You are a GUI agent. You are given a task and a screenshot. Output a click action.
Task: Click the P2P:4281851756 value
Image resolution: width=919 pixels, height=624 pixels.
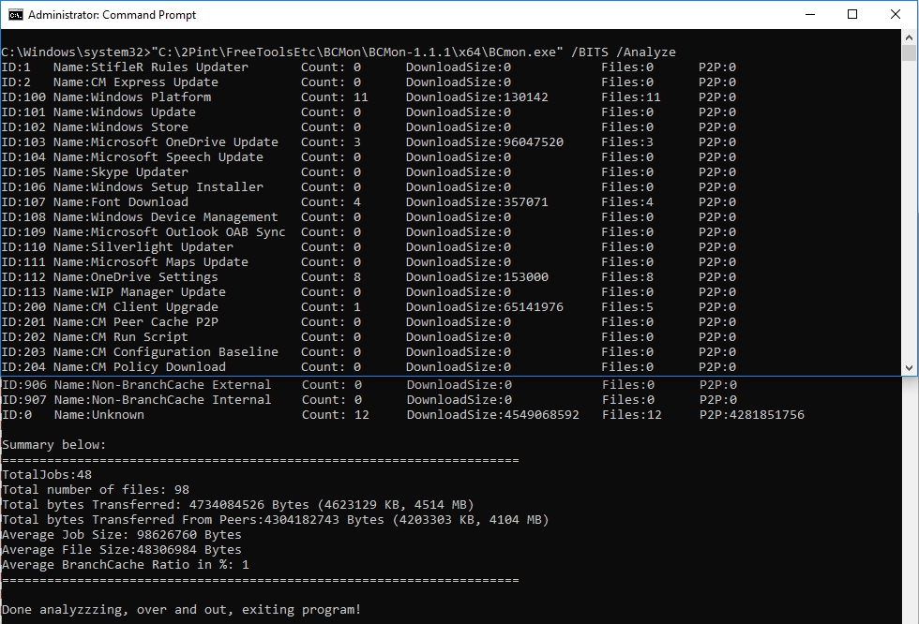[x=751, y=415]
